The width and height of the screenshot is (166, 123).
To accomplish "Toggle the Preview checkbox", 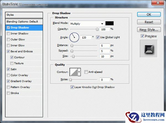I will (142, 36).
